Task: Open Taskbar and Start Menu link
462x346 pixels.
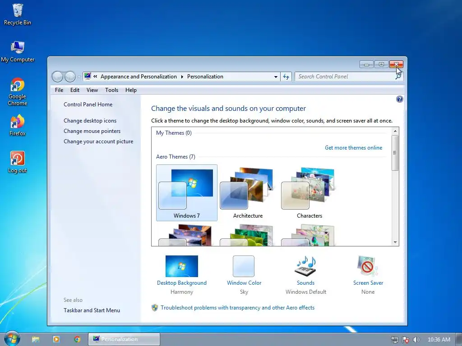Action: click(x=92, y=310)
